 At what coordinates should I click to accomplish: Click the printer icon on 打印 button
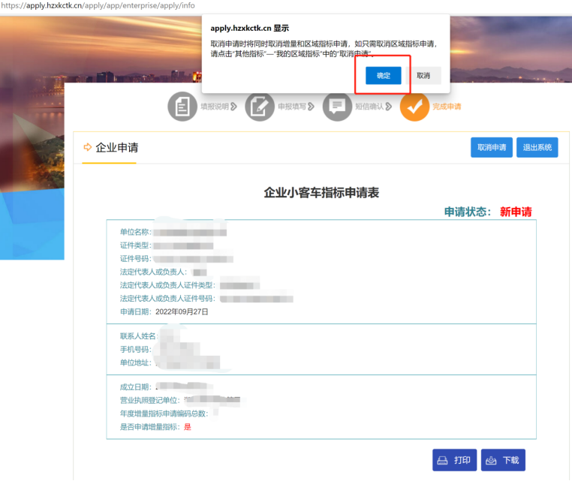click(x=443, y=460)
